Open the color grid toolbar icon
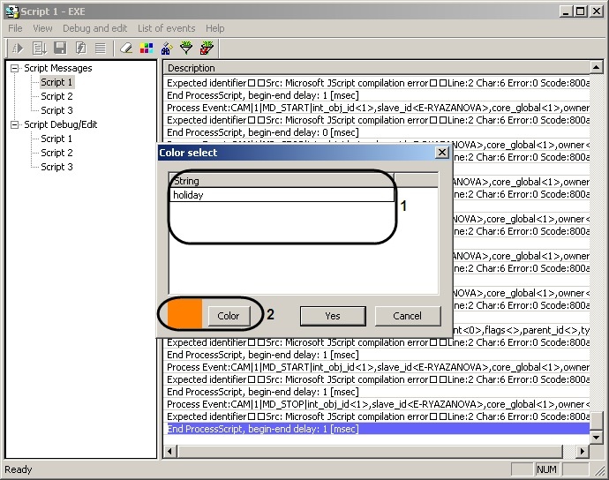Viewport: 609px width, 480px height. point(146,48)
